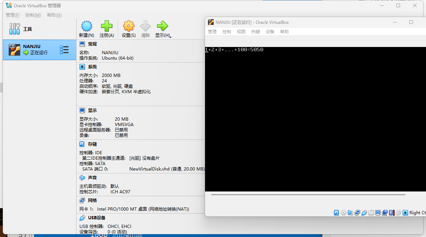Click CPU virtualization V icon in status bar
426x237 pixels.
[x=391, y=212]
